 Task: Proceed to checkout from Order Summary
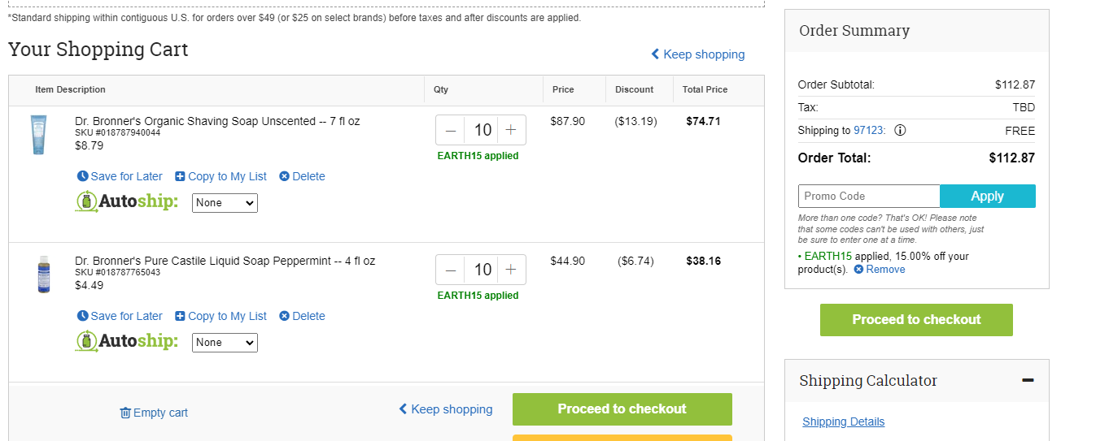coord(916,320)
